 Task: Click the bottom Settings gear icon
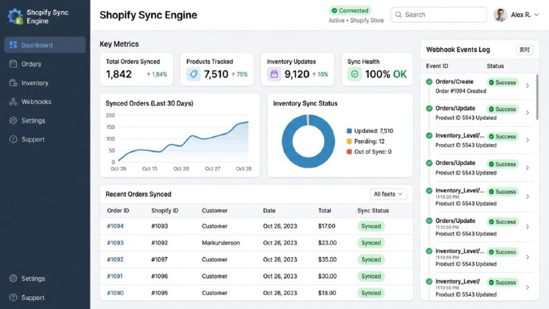[x=13, y=279]
